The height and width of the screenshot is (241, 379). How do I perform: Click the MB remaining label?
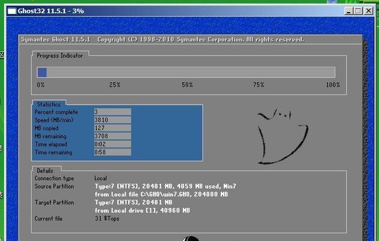click(x=51, y=136)
